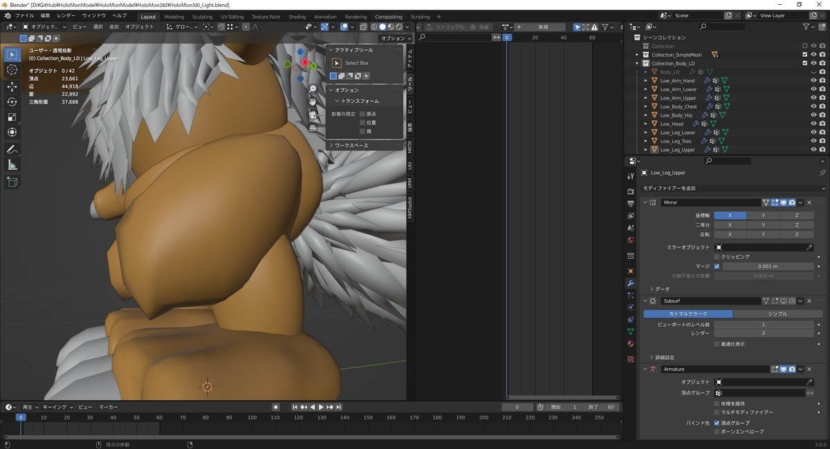Open the viewport Options dropdown
The height and width of the screenshot is (449, 830).
coord(396,39)
